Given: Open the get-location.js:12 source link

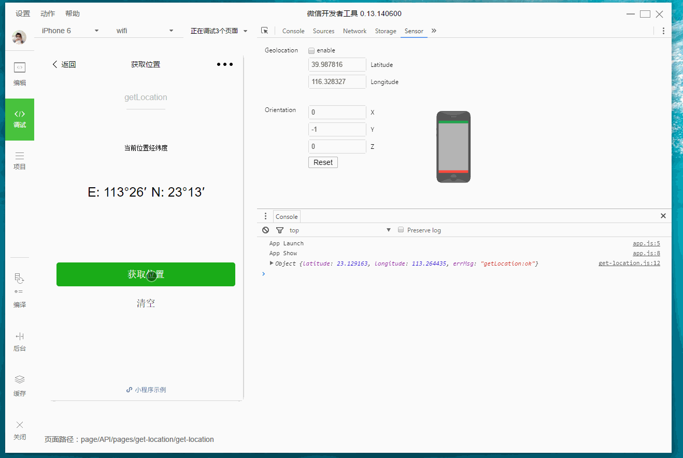Looking at the screenshot, I should (x=629, y=263).
